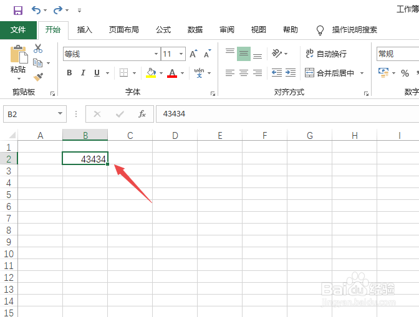
Task: Switch to the 视图 (View) tab
Action: coord(258,30)
